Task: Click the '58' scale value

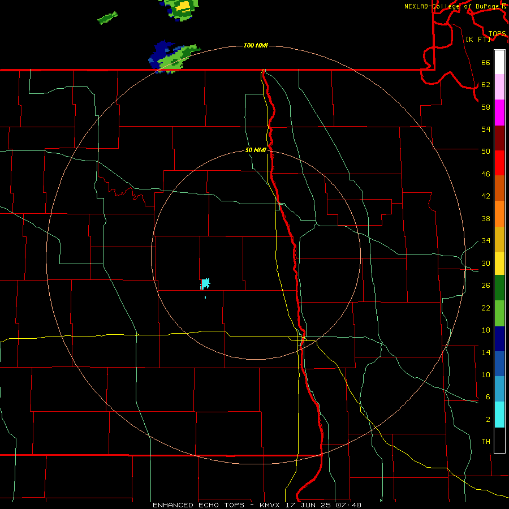Action: 486,107
